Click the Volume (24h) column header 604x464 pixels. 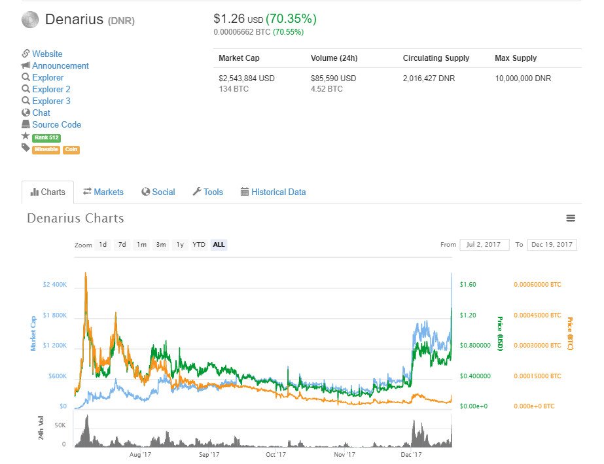(x=334, y=58)
